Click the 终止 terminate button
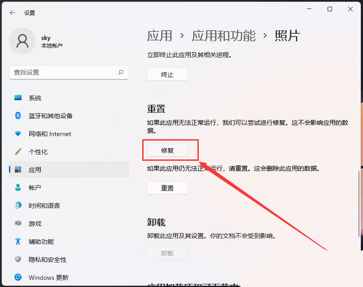This screenshot has height=287, width=363. [167, 75]
